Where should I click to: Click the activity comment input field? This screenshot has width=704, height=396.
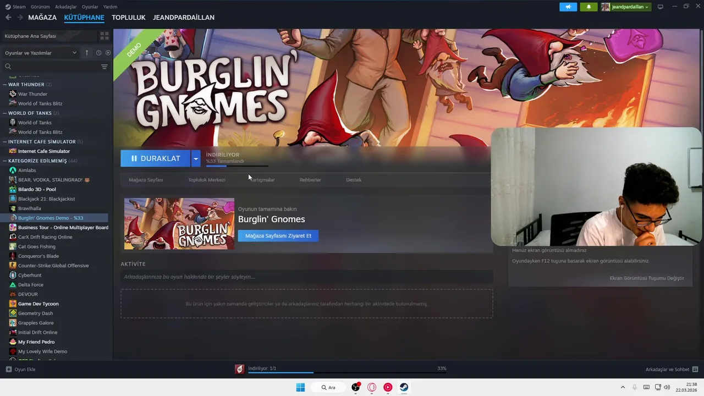tap(307, 277)
